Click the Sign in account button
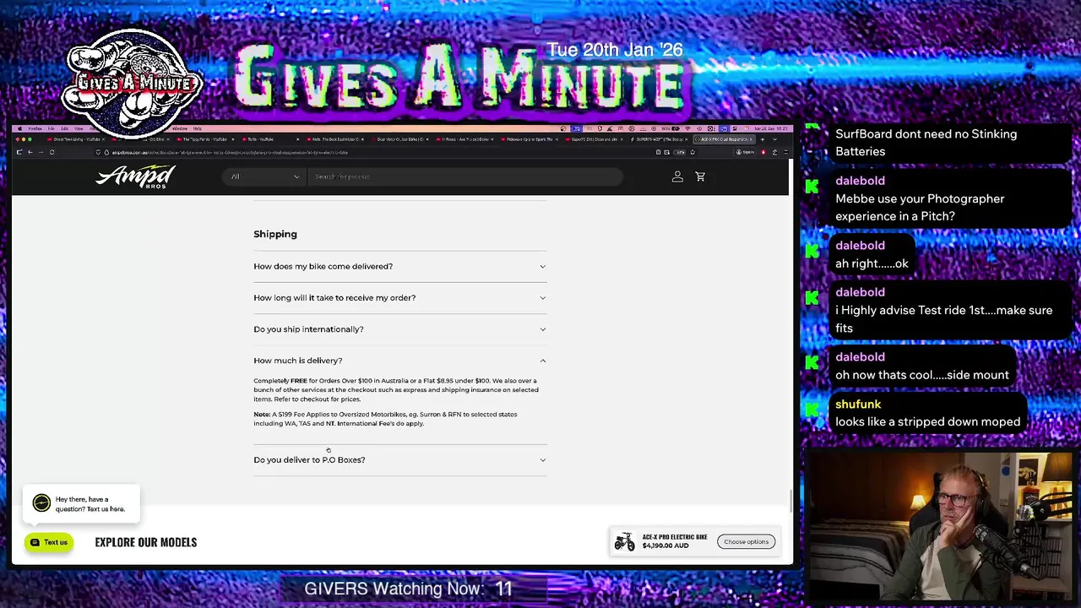This screenshot has width=1081, height=608. (x=744, y=152)
